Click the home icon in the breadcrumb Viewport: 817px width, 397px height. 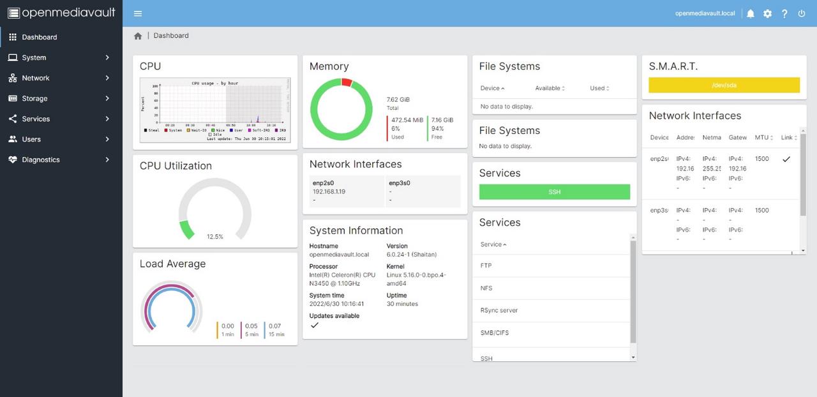138,36
